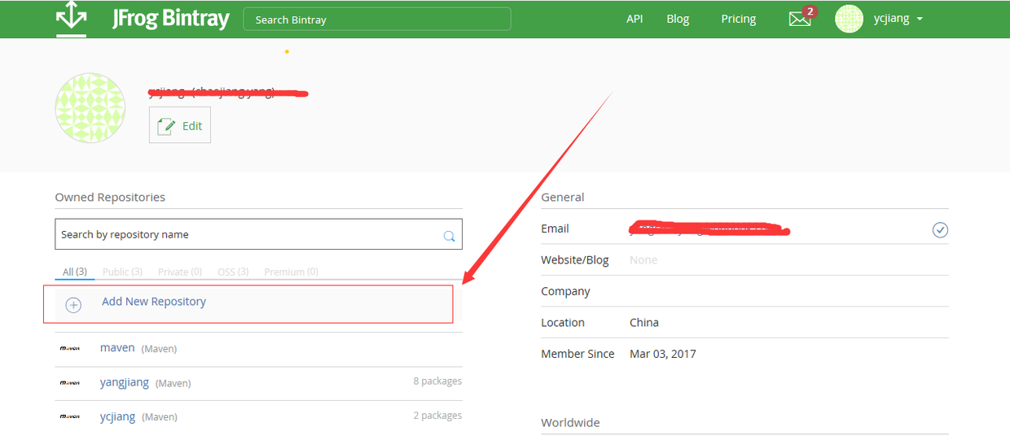
Task: Open the Pricing link
Action: point(738,19)
